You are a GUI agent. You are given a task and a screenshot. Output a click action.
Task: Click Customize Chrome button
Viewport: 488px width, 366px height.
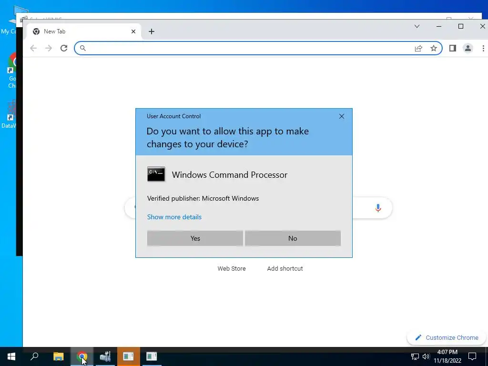(x=447, y=338)
